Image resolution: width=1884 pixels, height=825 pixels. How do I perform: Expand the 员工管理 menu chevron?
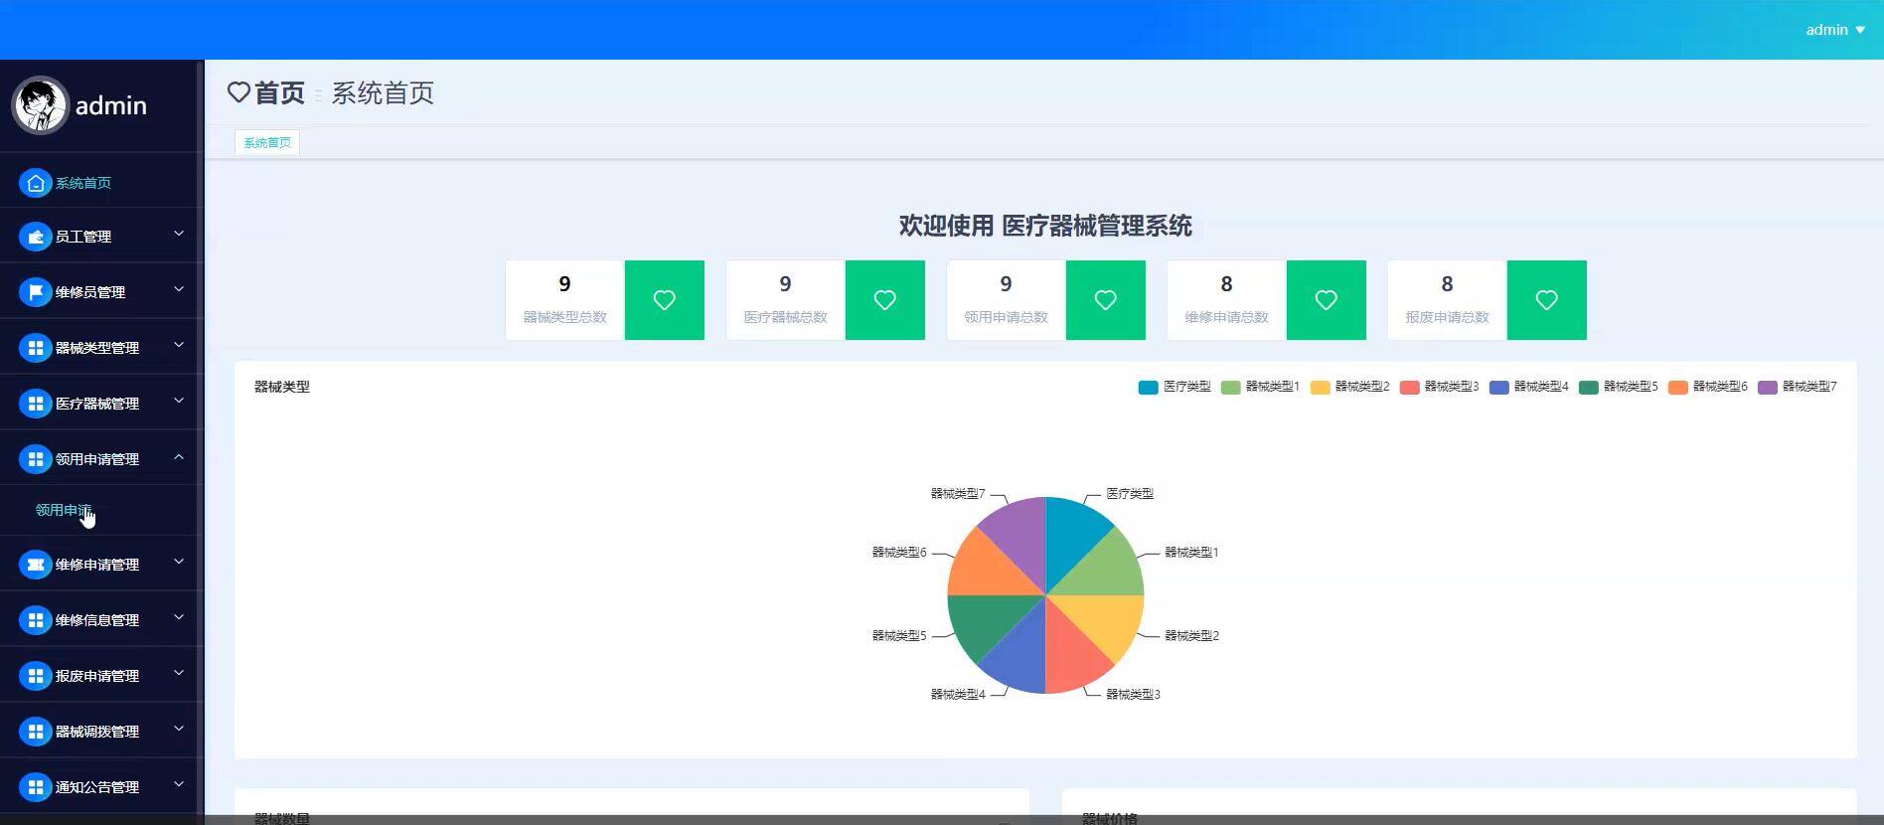179,234
